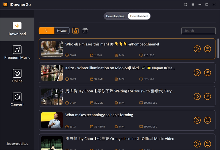Click the iDownerGo app logo
The width and height of the screenshot is (220, 150).
tap(5, 5)
